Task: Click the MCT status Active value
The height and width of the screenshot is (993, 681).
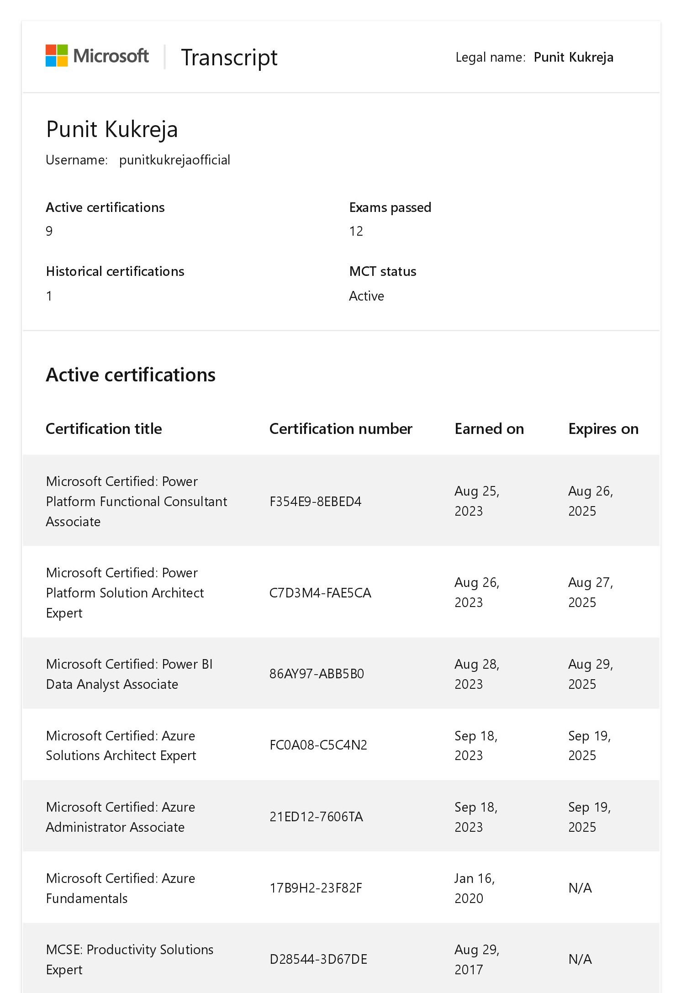Action: 366,296
